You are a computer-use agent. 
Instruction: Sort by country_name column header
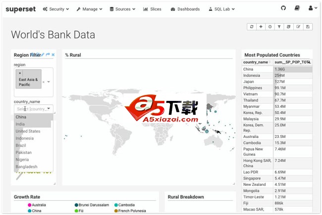pyautogui.click(x=257, y=62)
